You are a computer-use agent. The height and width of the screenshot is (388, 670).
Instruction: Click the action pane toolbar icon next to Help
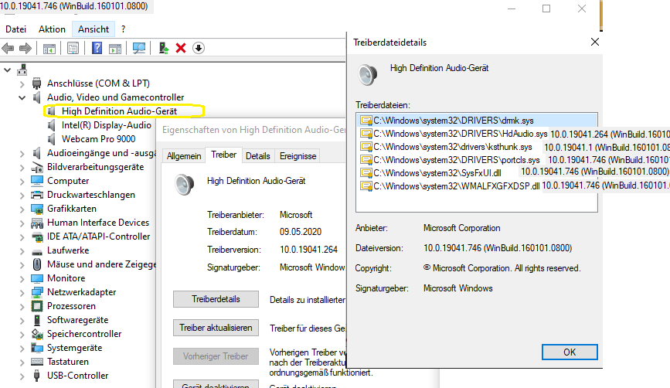115,49
